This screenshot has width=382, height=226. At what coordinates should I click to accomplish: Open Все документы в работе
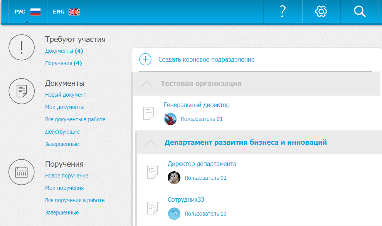75,119
